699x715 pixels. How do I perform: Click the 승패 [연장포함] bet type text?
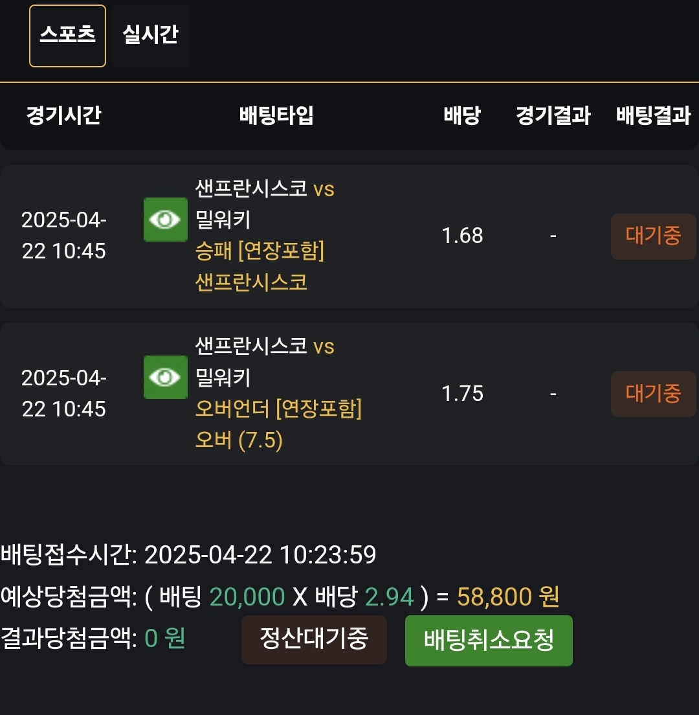coord(260,251)
